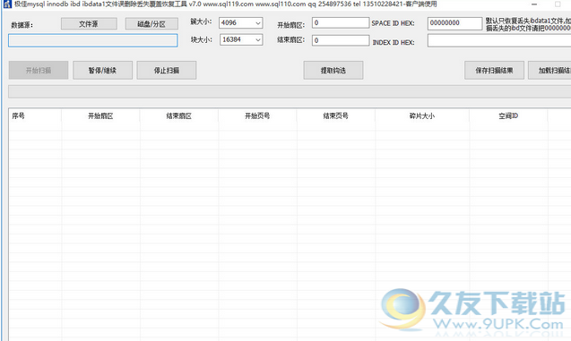Click the 结束扇区 column header in table
The height and width of the screenshot is (341, 571).
(178, 116)
